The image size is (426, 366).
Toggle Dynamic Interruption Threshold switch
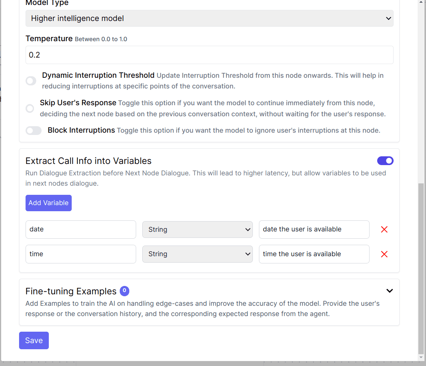pyautogui.click(x=31, y=81)
